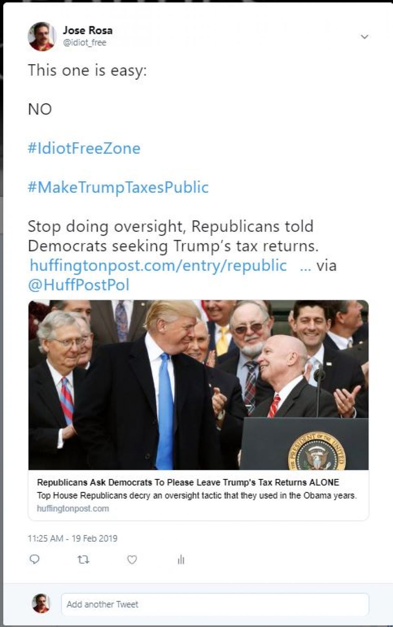
Task: Follow the huffingtonpost.com/entry/republic link
Action: click(x=158, y=265)
